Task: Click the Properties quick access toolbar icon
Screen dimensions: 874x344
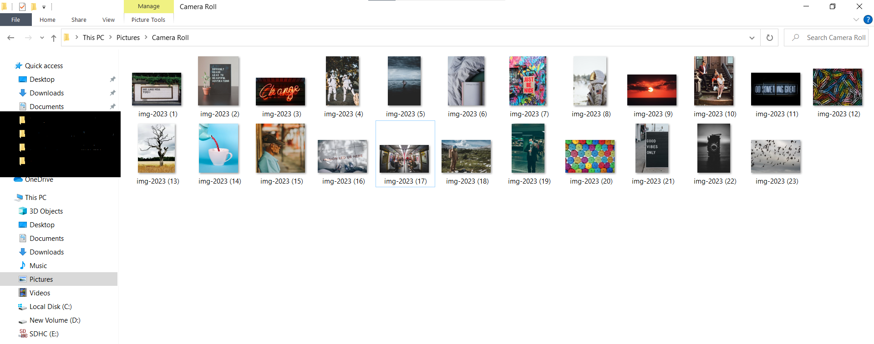Action: click(x=22, y=7)
